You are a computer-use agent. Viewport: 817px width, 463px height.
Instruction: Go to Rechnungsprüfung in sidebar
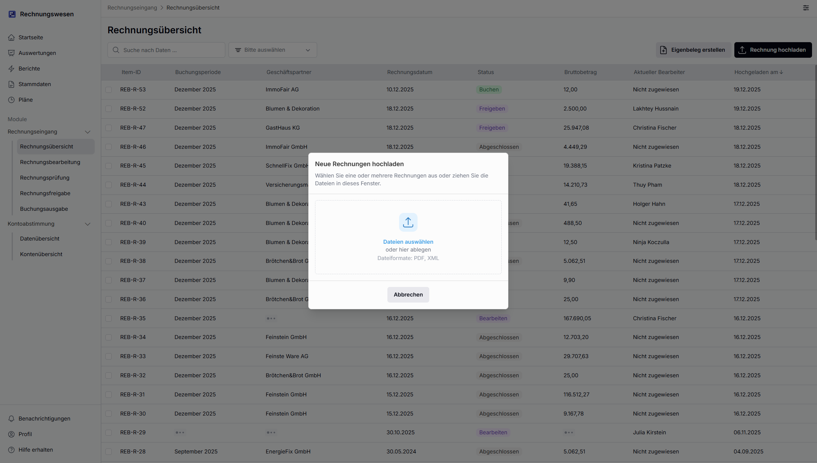[x=45, y=178]
